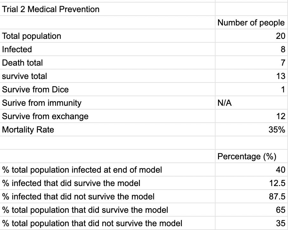
Task: Select the 'Total population' label cell
Action: point(32,36)
